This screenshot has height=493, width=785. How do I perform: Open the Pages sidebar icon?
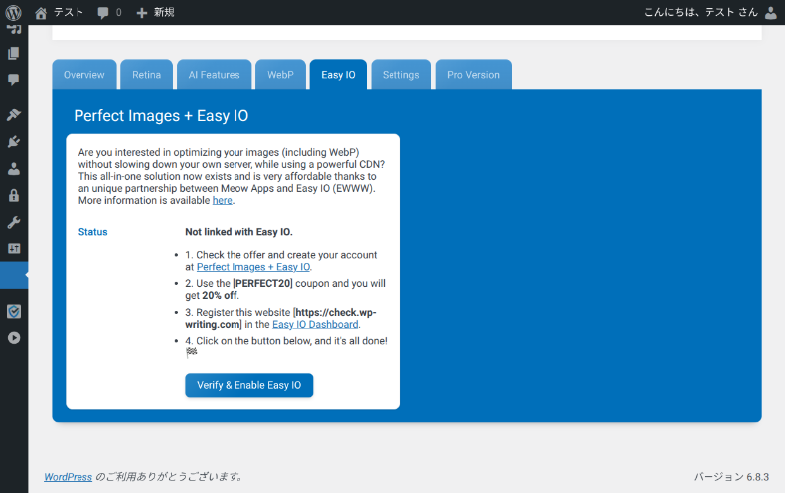(x=14, y=53)
